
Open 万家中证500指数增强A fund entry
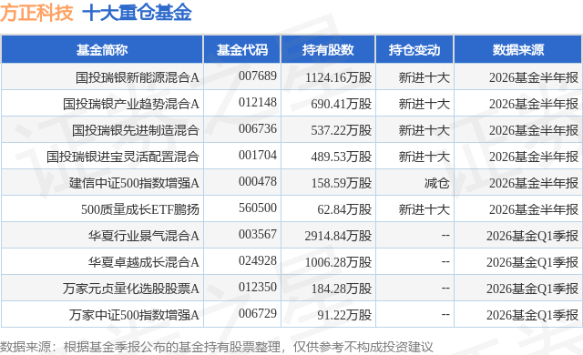(134, 315)
